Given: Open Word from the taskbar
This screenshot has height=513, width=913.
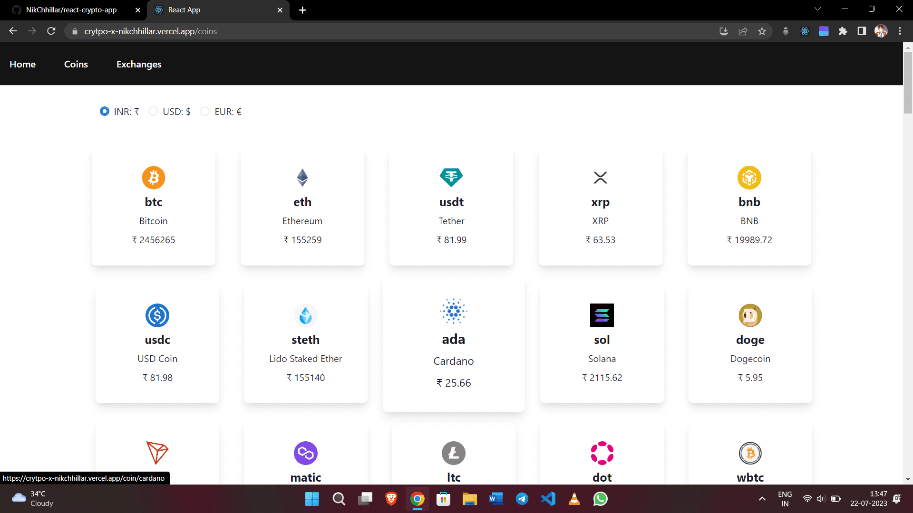Looking at the screenshot, I should [x=496, y=499].
